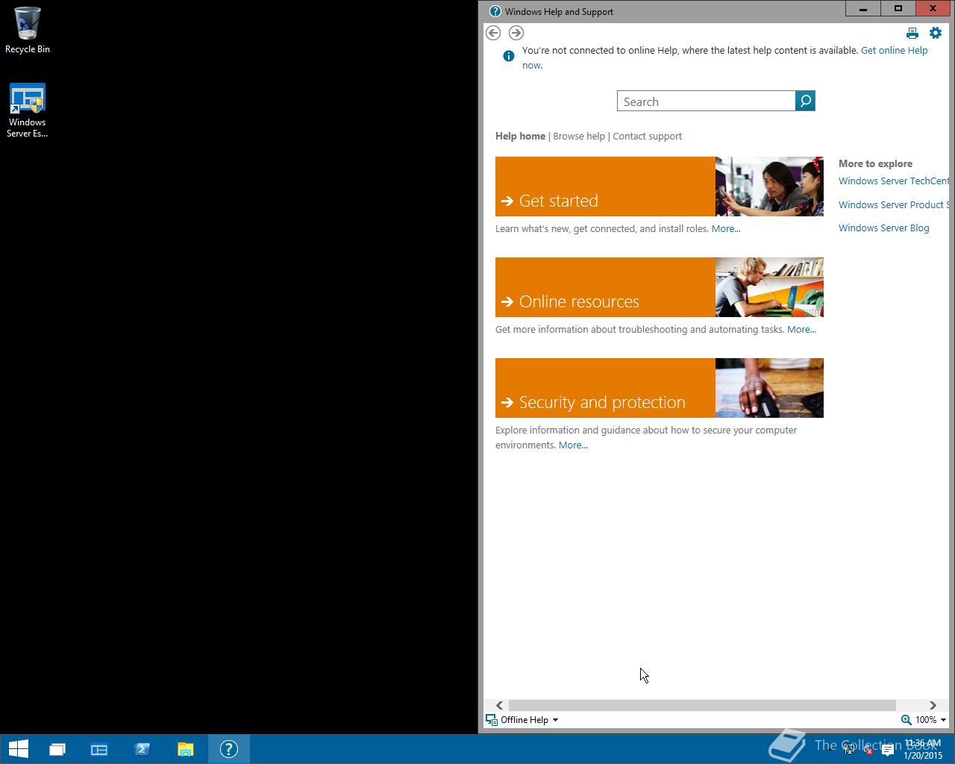
Task: Print the help page using the printer icon
Action: pyautogui.click(x=912, y=33)
